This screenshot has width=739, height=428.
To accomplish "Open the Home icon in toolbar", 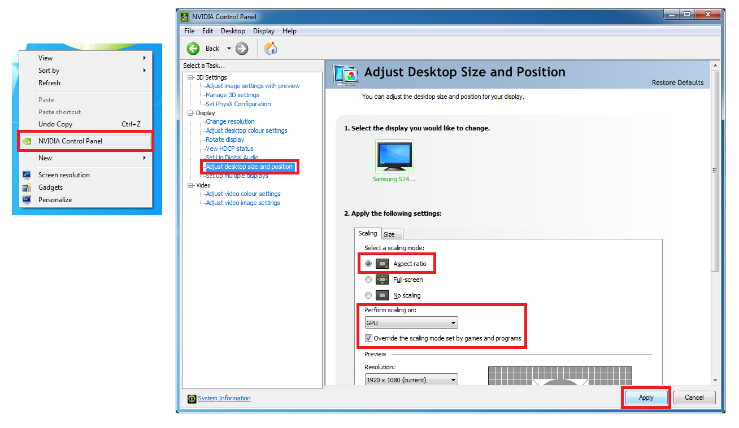I will [271, 49].
